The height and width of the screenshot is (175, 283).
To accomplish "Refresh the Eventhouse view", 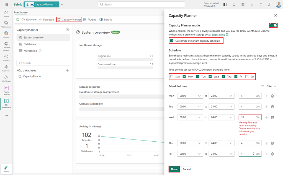I will pos(17,20).
